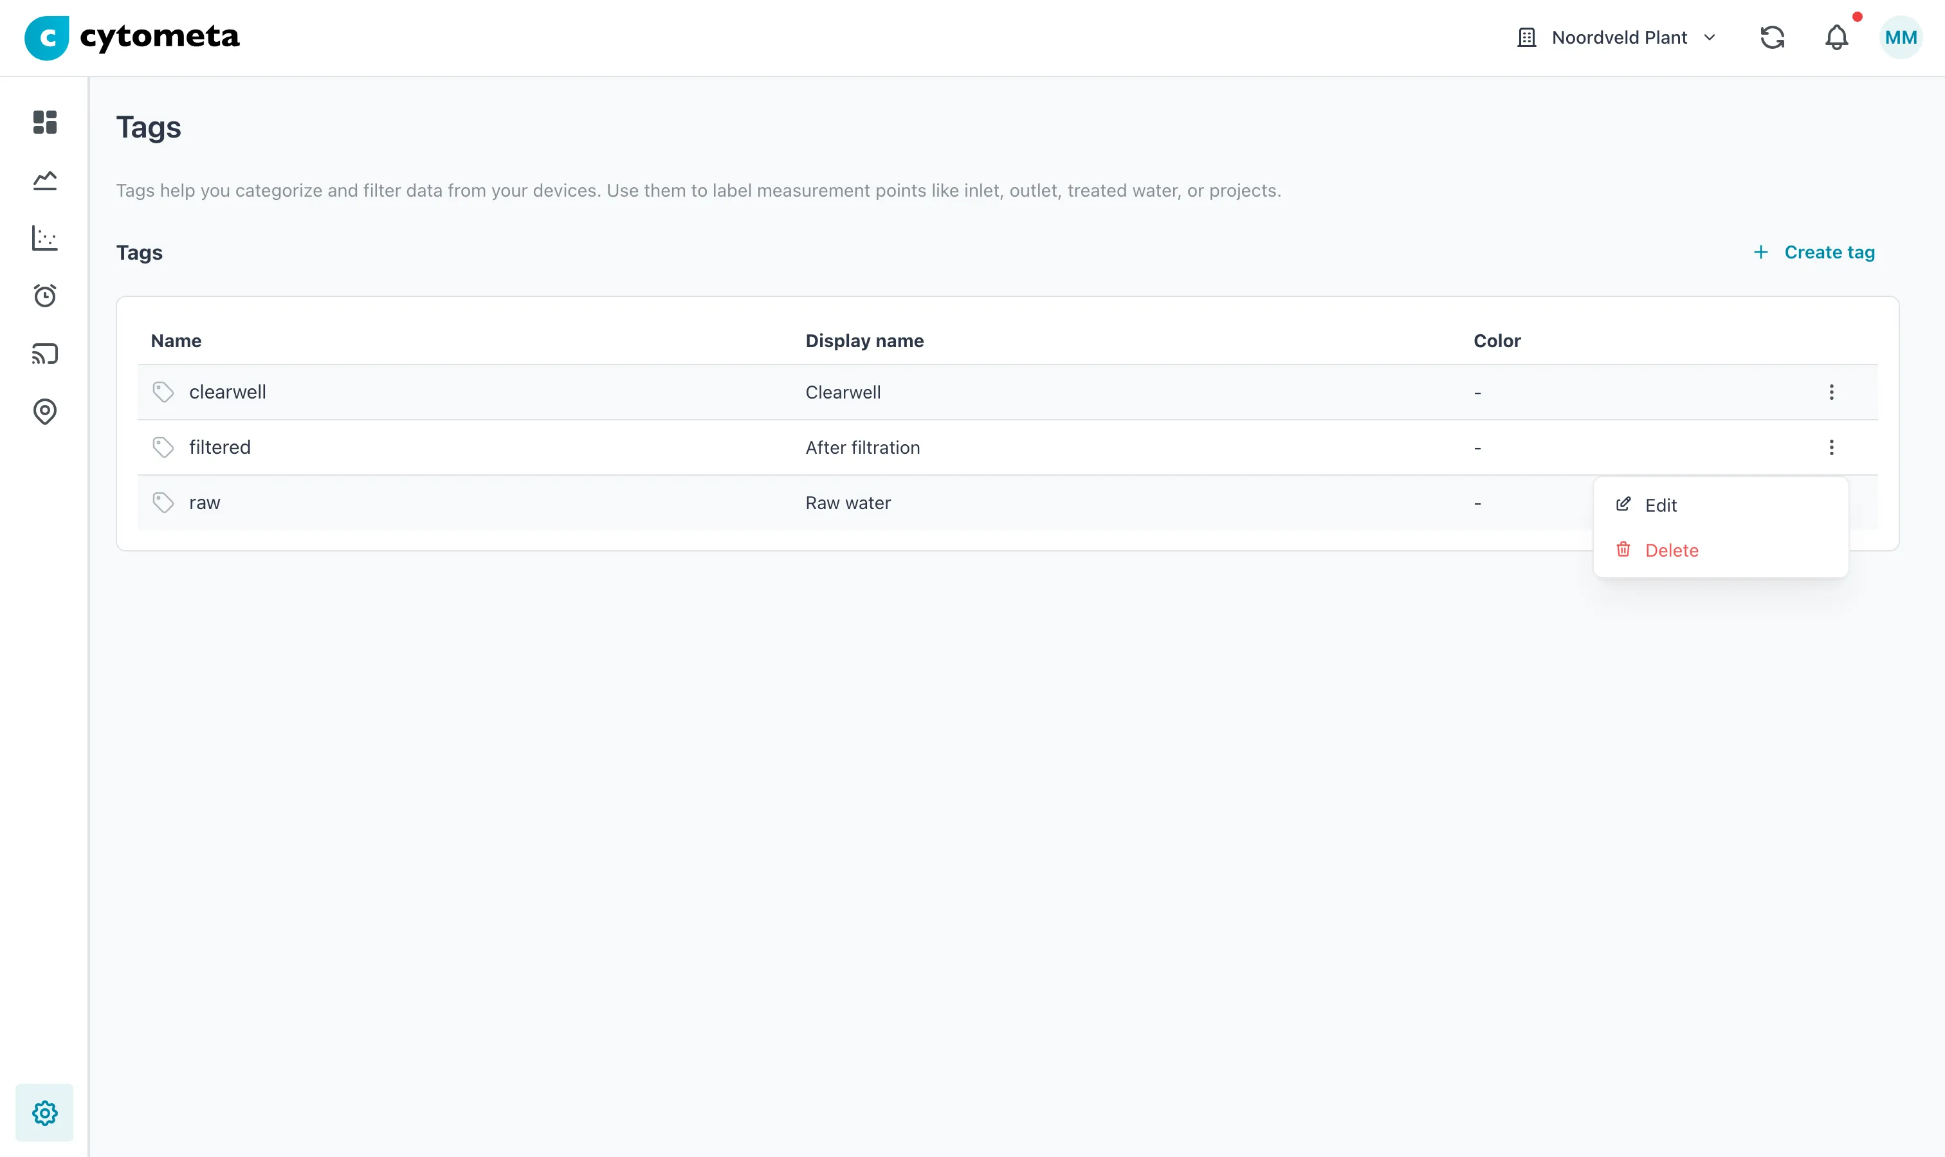This screenshot has height=1157, width=1945.
Task: Select the filtered tag name
Action: [x=220, y=447]
